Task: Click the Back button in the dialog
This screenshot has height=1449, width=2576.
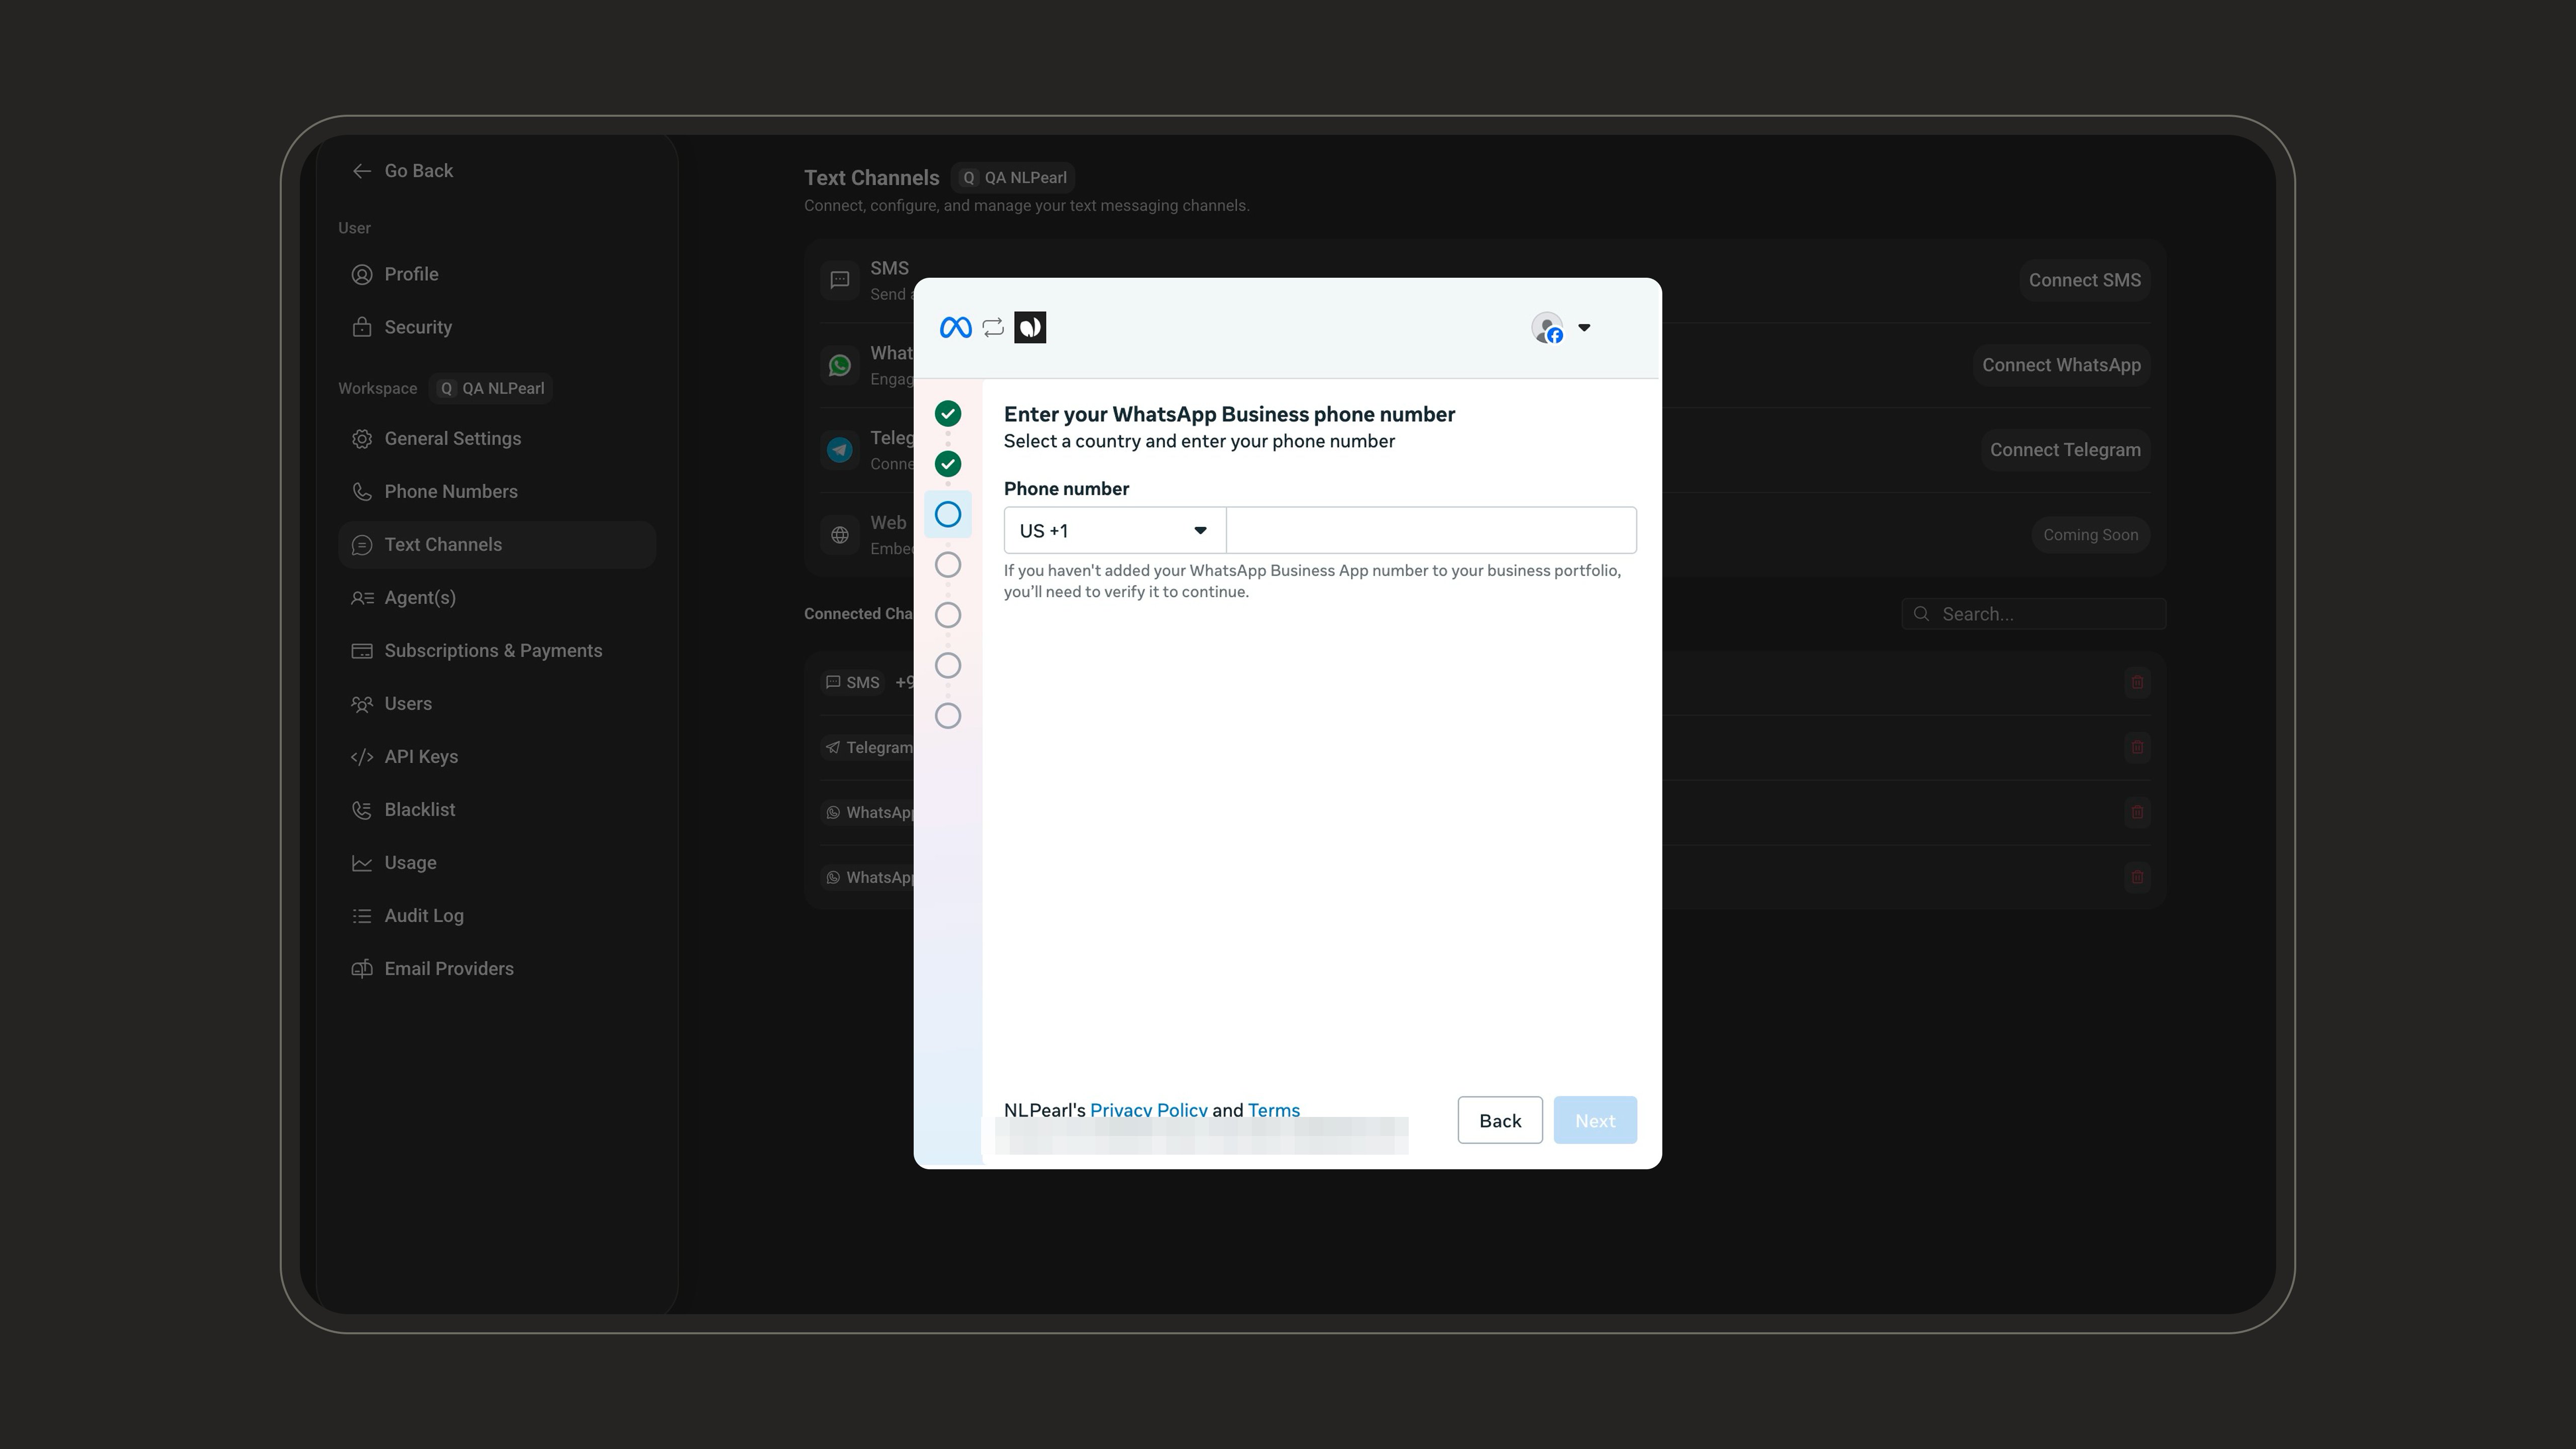Action: pos(1500,1120)
